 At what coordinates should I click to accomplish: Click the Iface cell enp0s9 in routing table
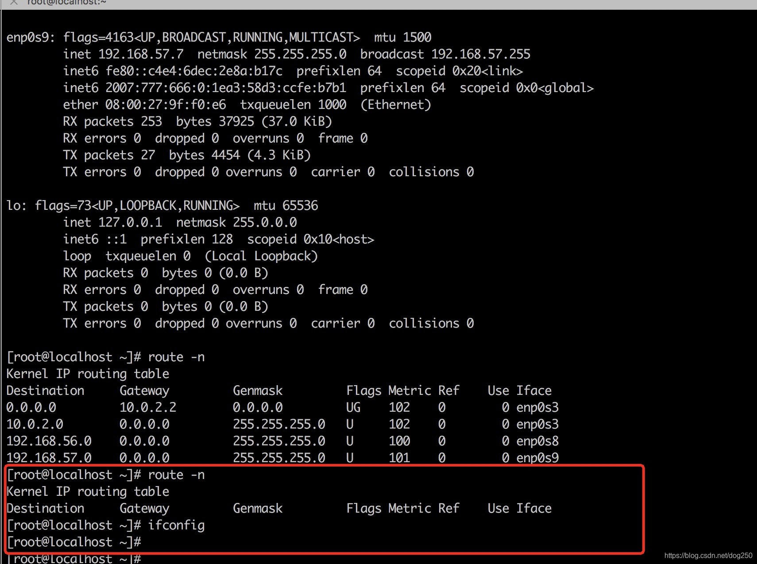[x=537, y=458]
